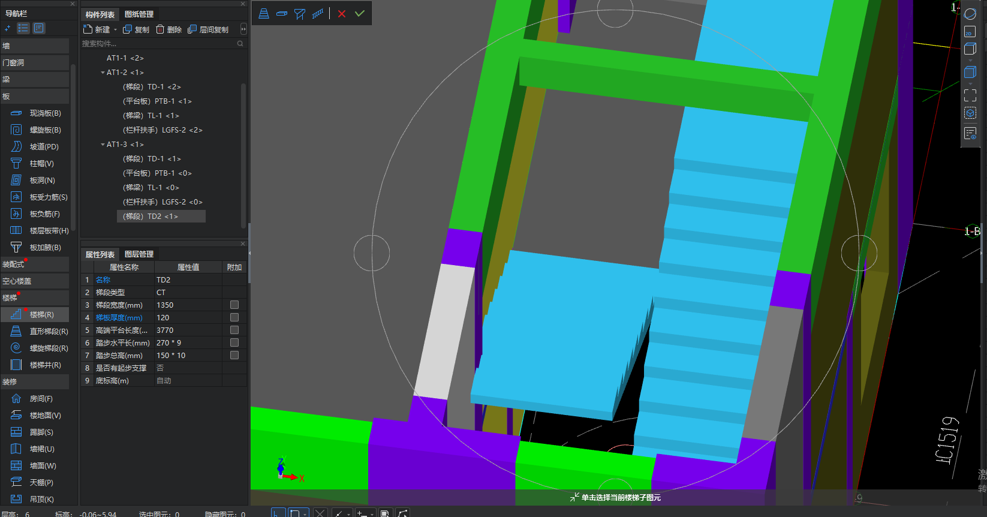987x517 pixels.
Task: Switch to the 属性列表 tab
Action: (100, 254)
